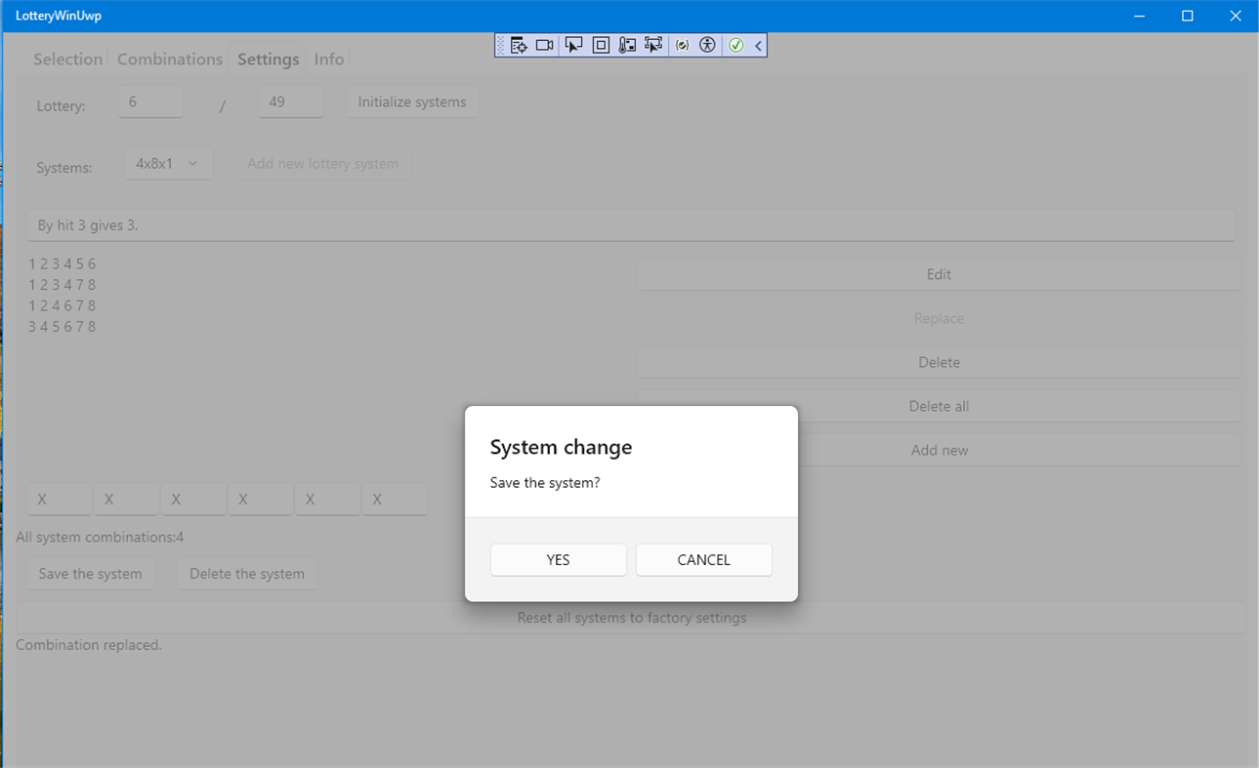Click the track focused element icon
The height and width of the screenshot is (768, 1259).
click(626, 44)
